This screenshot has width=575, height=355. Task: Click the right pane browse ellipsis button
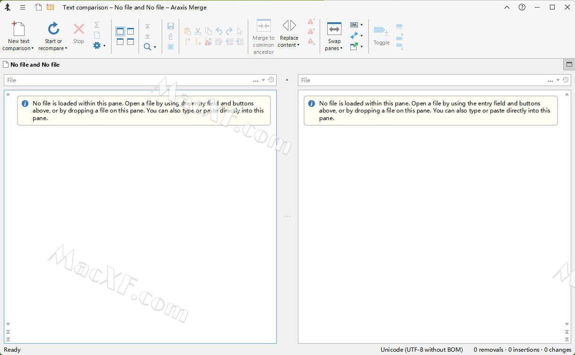550,80
